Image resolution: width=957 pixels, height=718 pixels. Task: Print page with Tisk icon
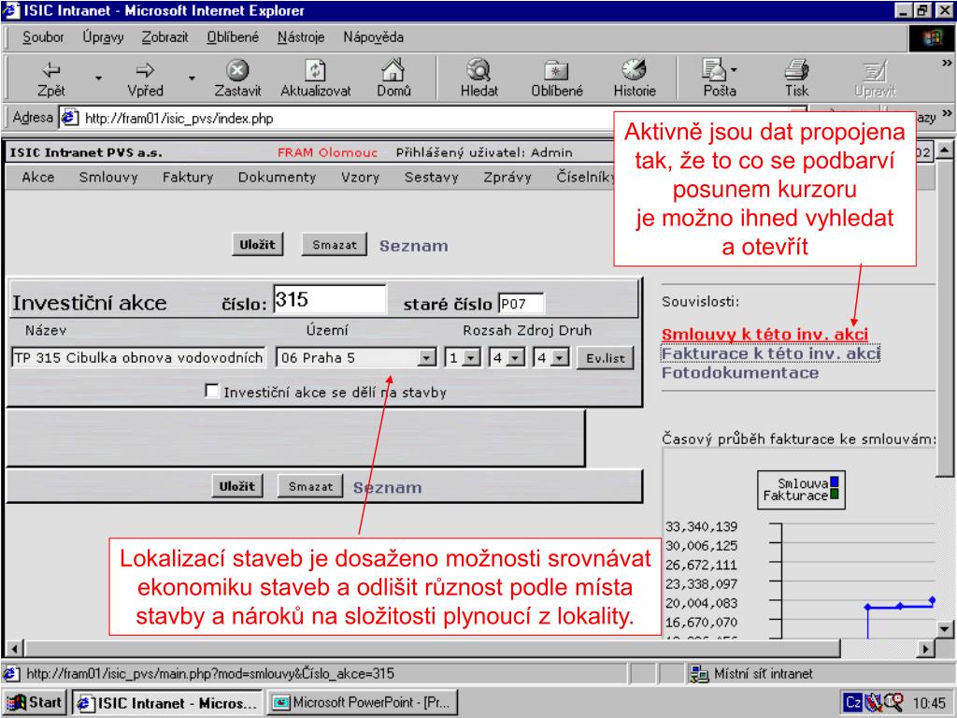(796, 79)
